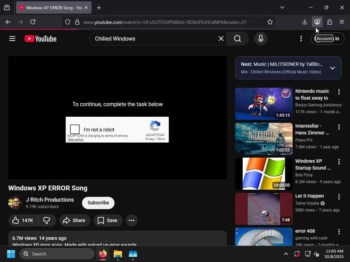The width and height of the screenshot is (350, 262).
Task: Play Nintendo music thumbnail
Action: (x=264, y=104)
